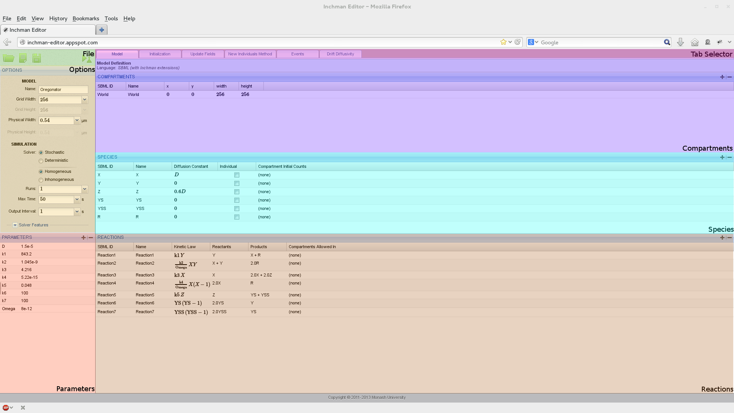Image resolution: width=734 pixels, height=413 pixels.
Task: Add a new parameter with the plus icon
Action: [83, 237]
